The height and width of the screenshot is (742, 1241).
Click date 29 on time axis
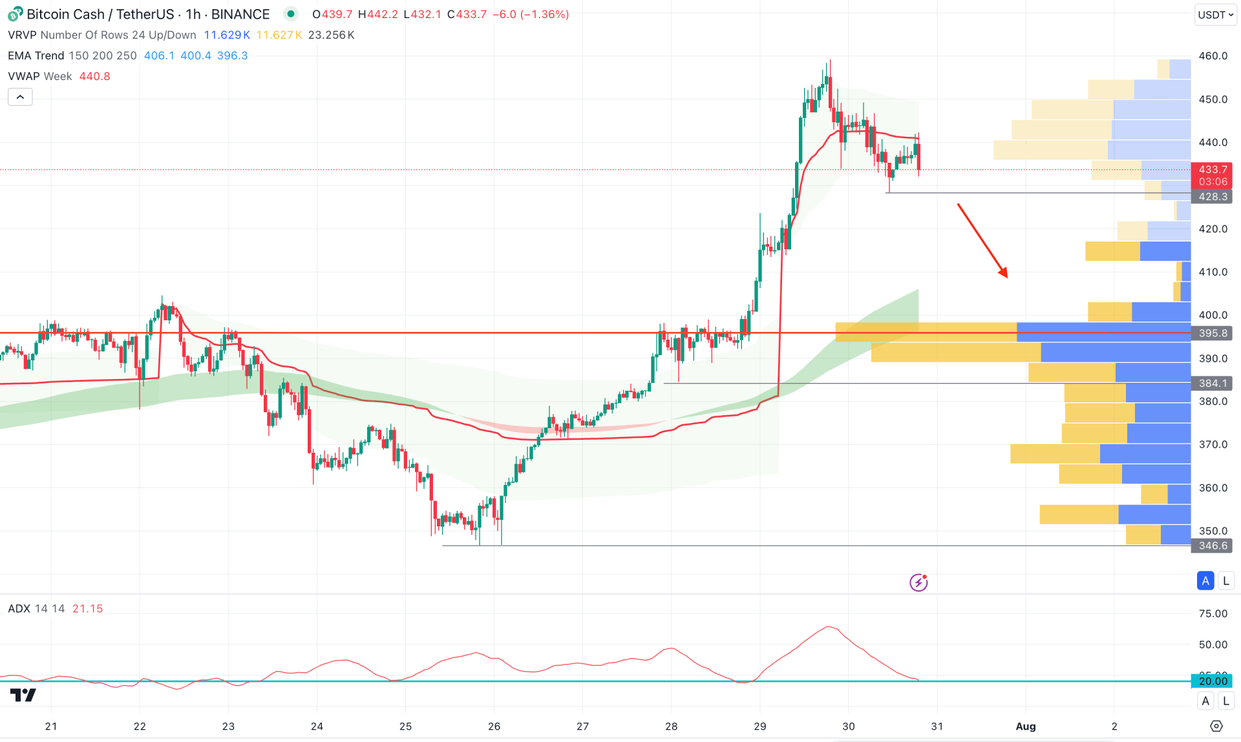point(759,726)
